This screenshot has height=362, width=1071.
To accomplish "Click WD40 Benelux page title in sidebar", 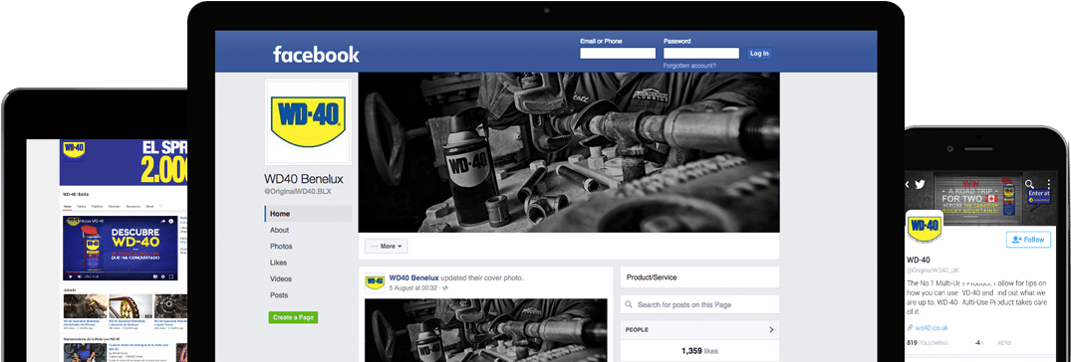I will (304, 179).
